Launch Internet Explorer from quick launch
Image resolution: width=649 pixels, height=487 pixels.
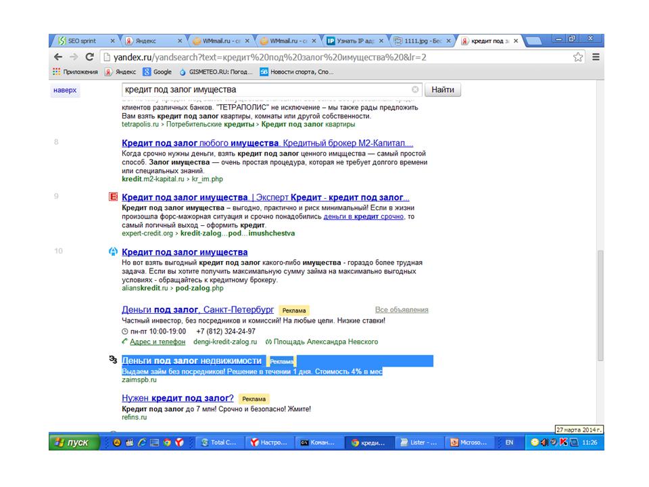142,442
